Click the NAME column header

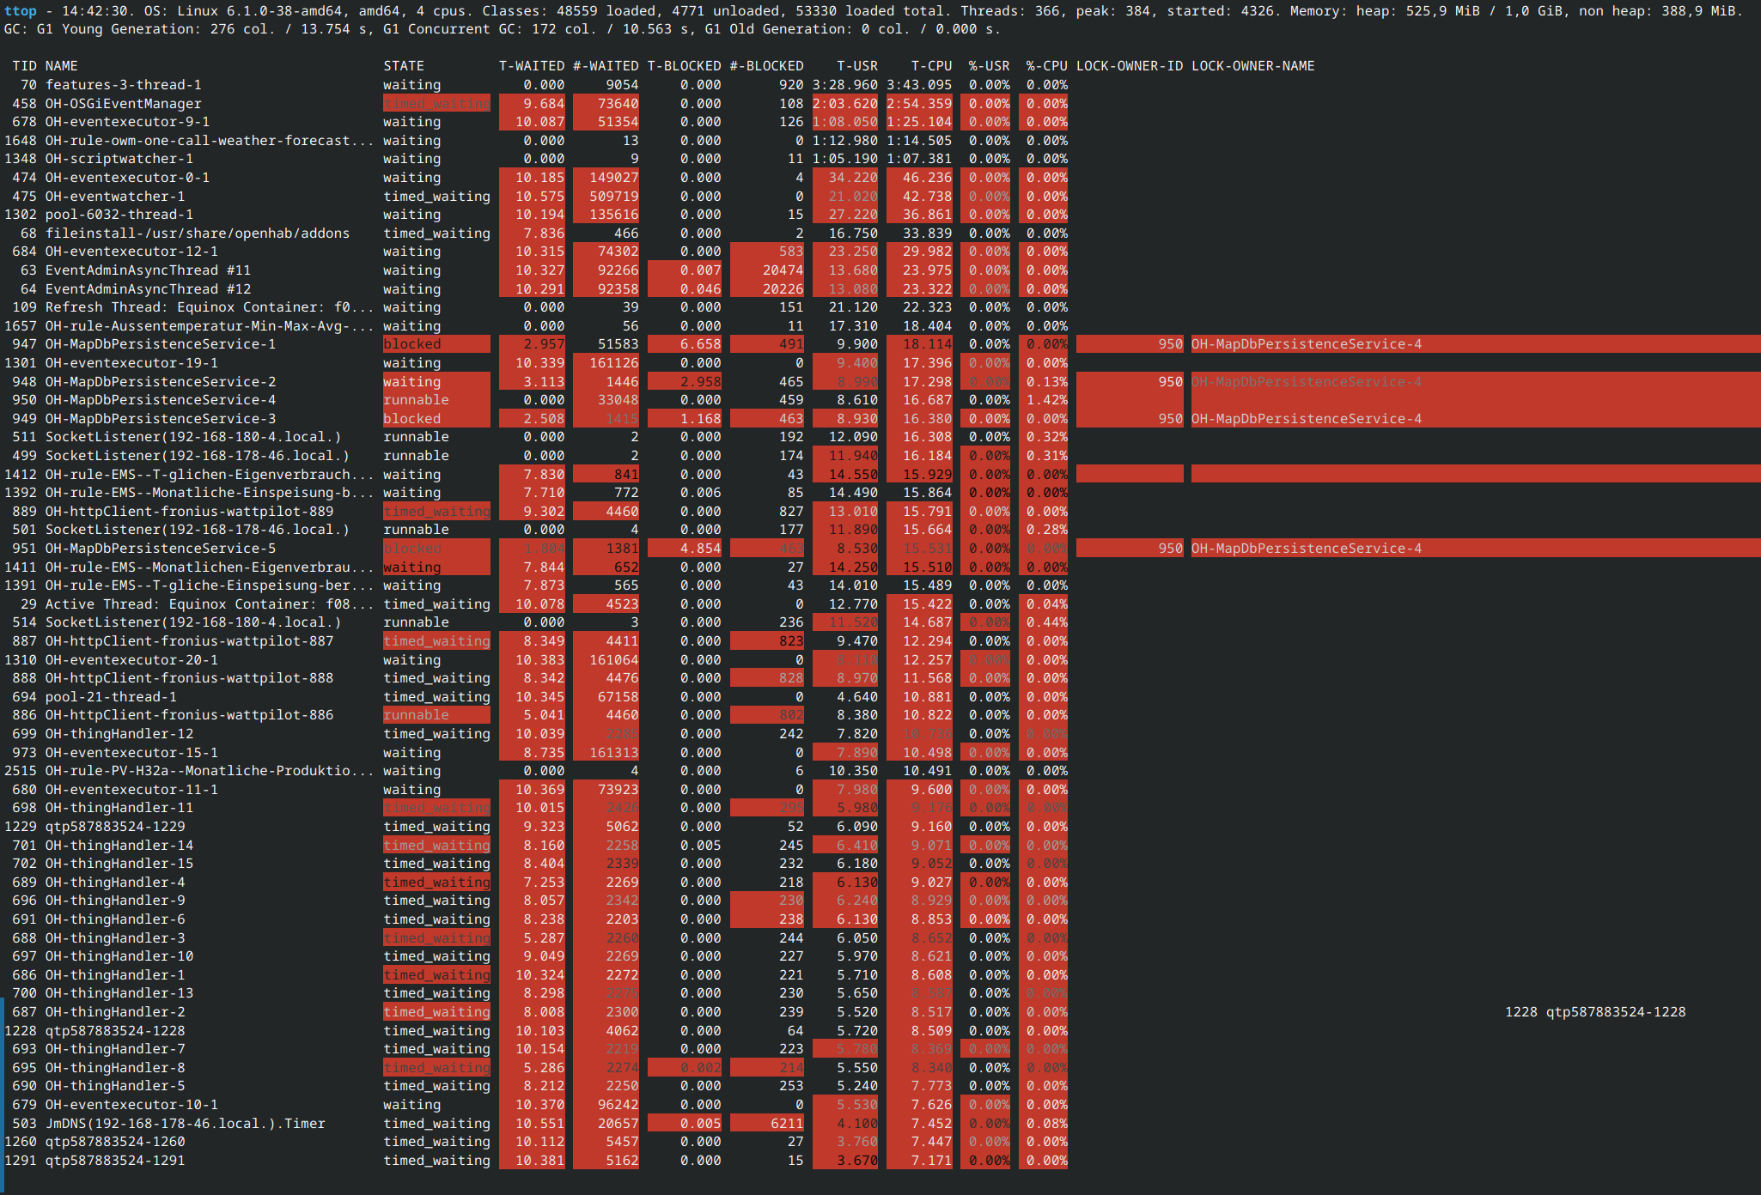61,66
